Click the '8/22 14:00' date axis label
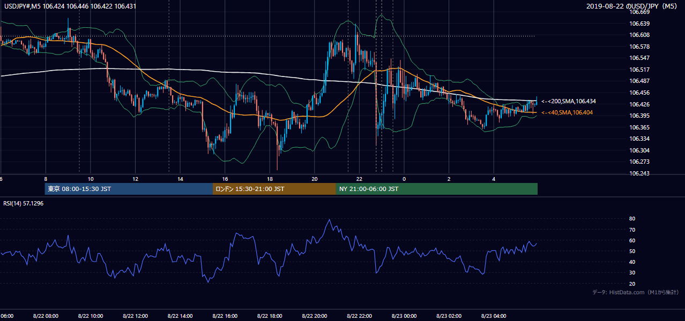This screenshot has height=321, width=685. 180,316
